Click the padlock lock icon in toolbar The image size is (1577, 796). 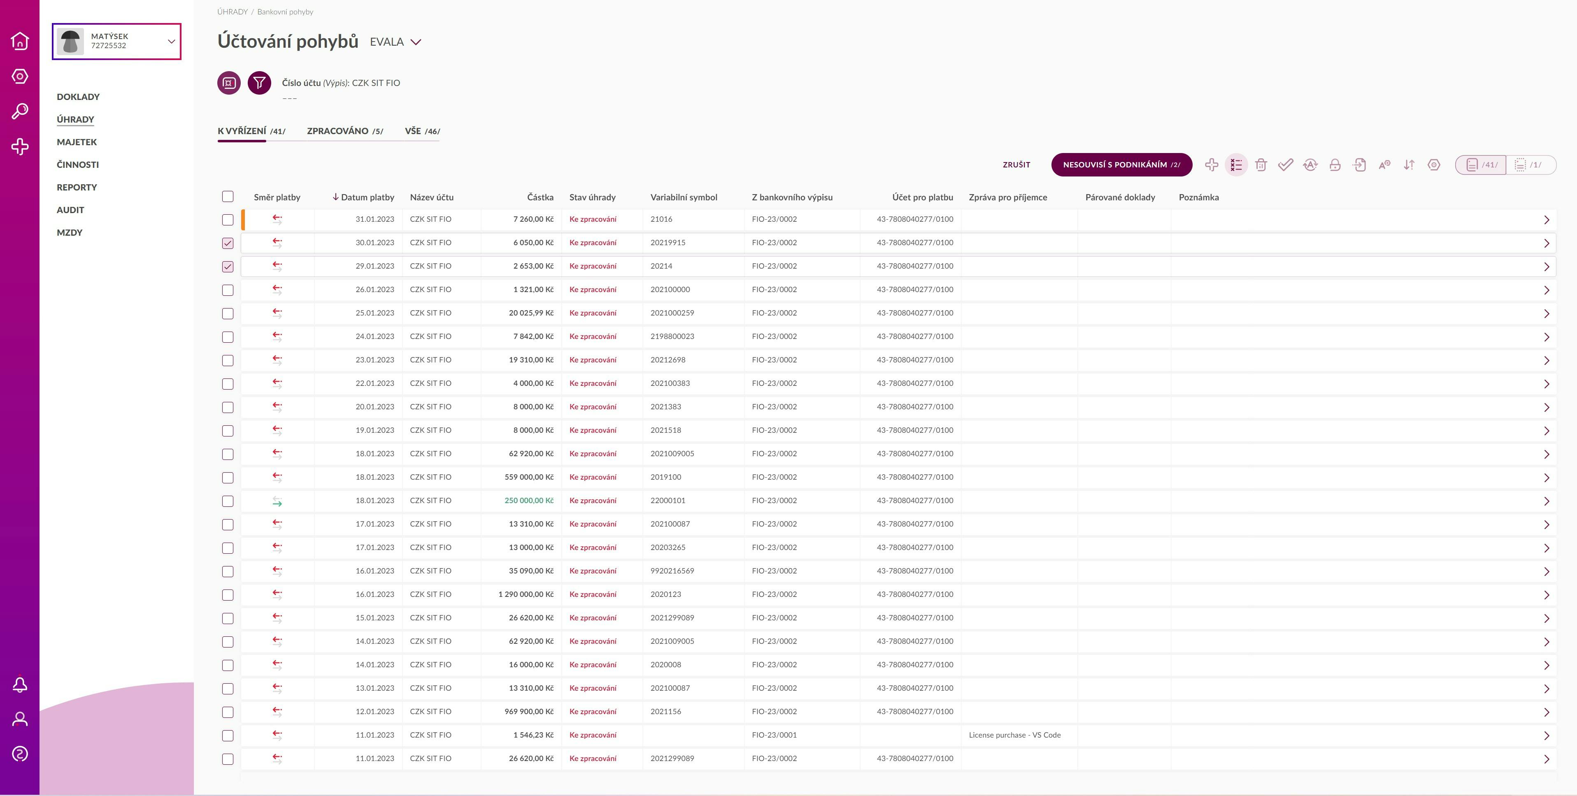(1335, 165)
